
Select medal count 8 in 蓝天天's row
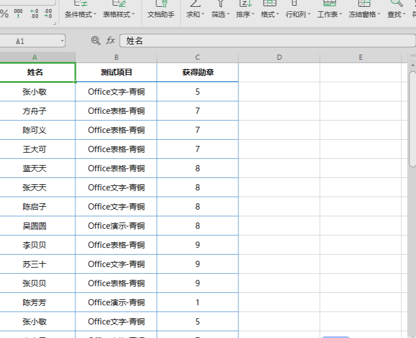click(198, 168)
